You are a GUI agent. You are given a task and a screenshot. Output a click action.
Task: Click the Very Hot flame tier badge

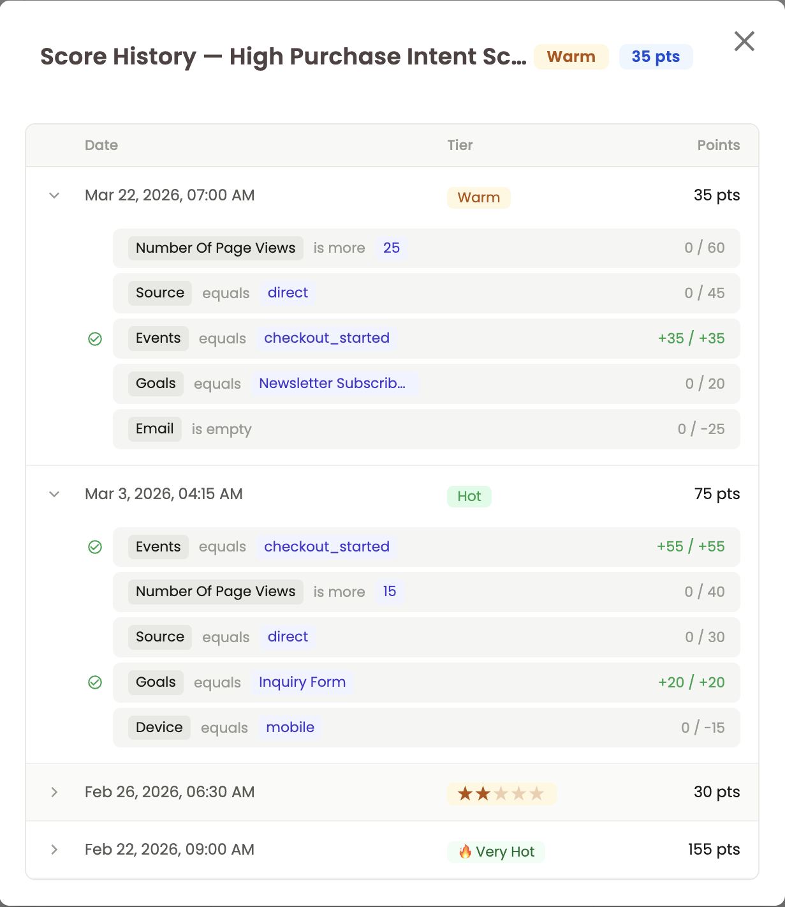[x=496, y=851]
